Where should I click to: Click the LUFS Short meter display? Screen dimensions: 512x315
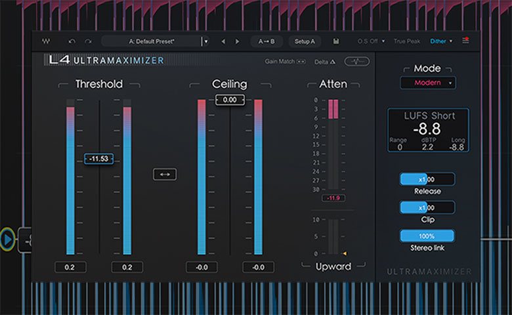428,130
